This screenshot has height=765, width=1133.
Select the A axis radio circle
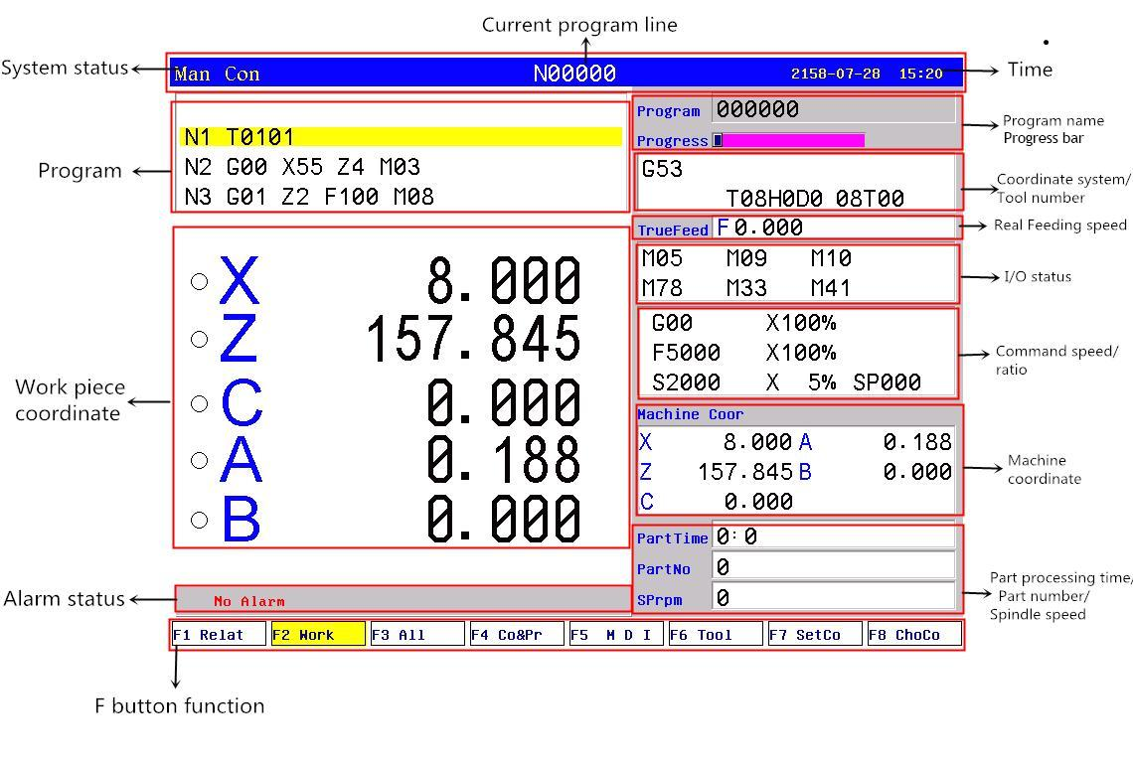click(200, 461)
